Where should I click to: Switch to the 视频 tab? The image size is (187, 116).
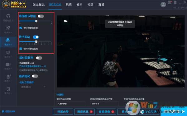tap(90, 5)
